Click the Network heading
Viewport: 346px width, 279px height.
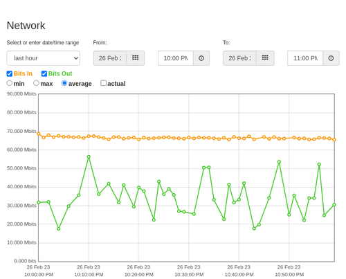coord(26,26)
